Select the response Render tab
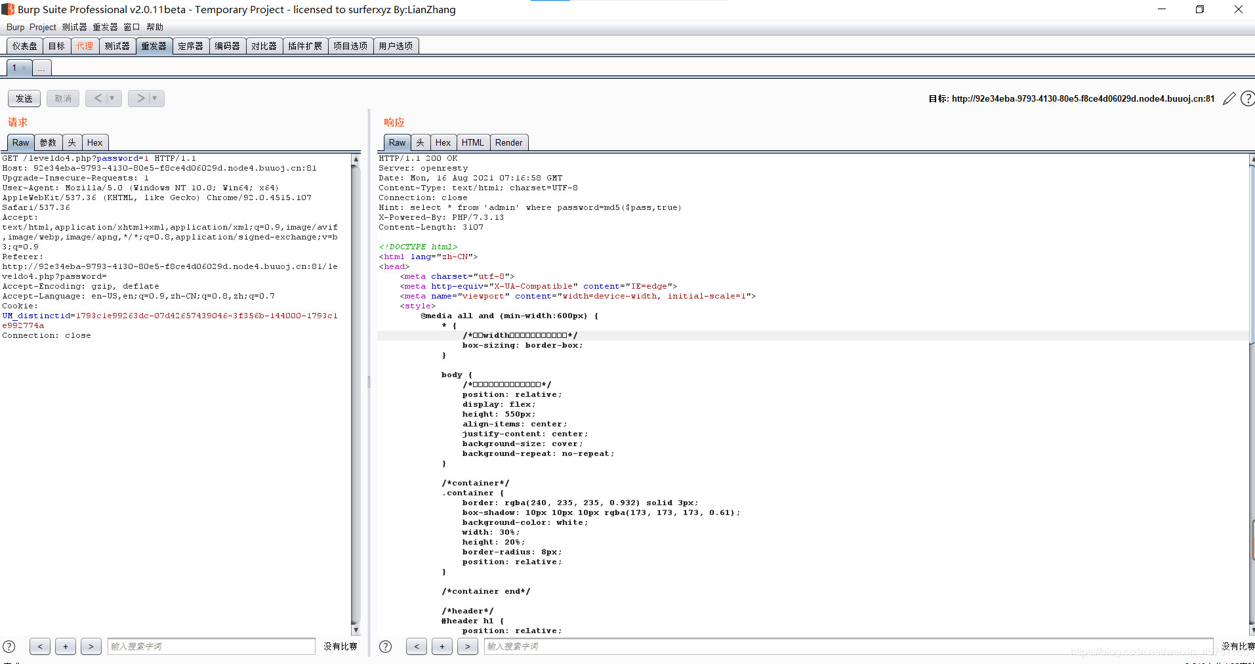1255x664 pixels. click(509, 142)
